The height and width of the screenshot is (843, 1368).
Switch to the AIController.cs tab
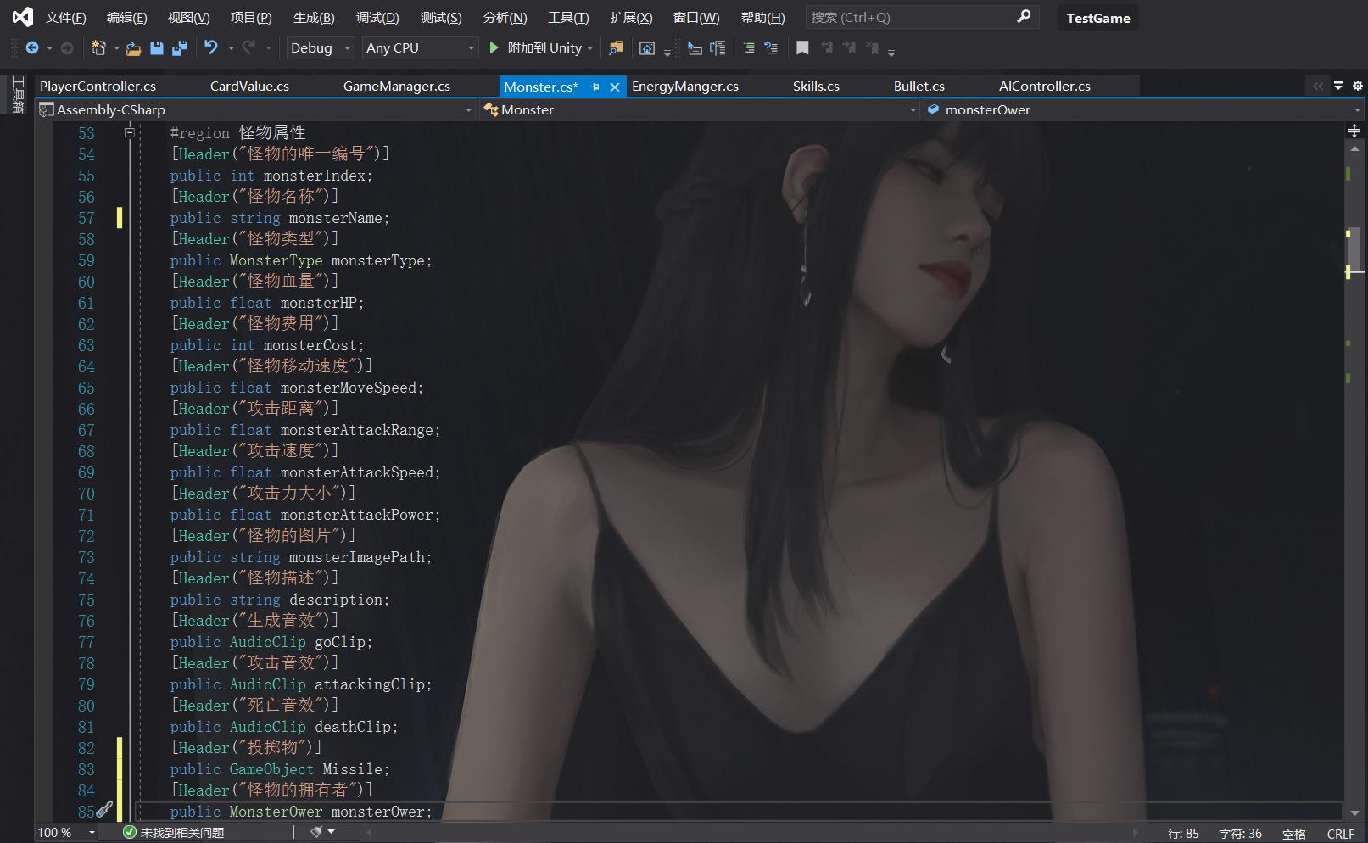[1044, 86]
